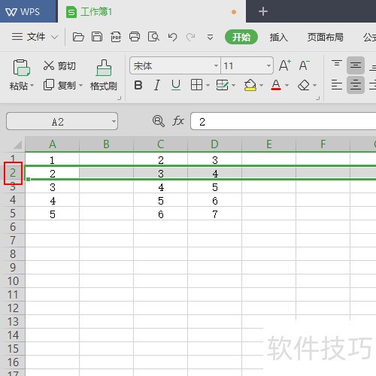The width and height of the screenshot is (376, 376).
Task: Expand the font name dropdown
Action: 216,66
